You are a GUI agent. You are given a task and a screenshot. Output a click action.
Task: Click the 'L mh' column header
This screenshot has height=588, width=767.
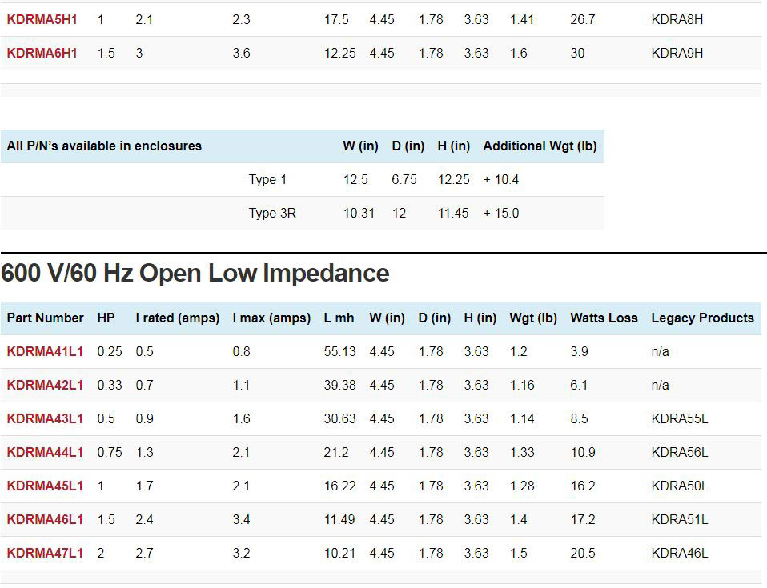[339, 318]
